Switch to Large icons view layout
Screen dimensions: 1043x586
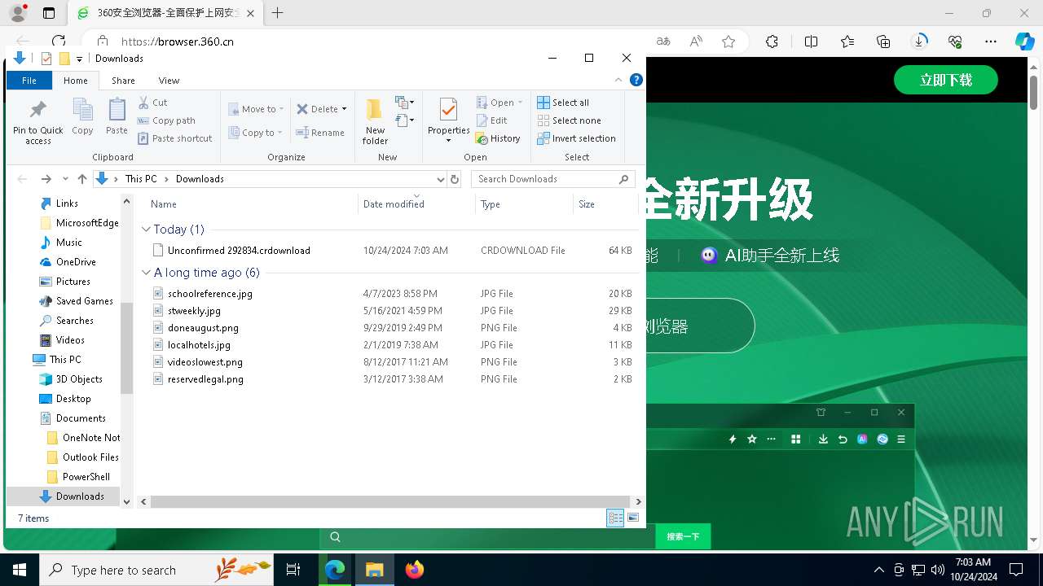pos(633,518)
